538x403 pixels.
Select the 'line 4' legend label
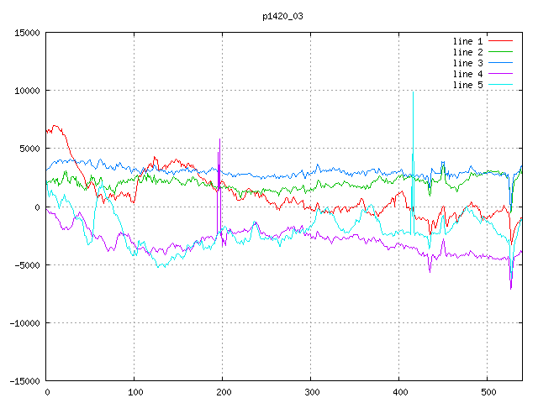467,74
